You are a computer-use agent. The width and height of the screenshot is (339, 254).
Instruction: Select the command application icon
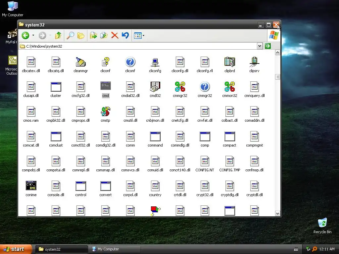[155, 136]
